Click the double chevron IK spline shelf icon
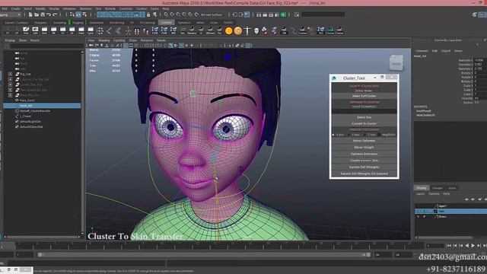Image resolution: width=487 pixels, height=274 pixels. (119, 30)
